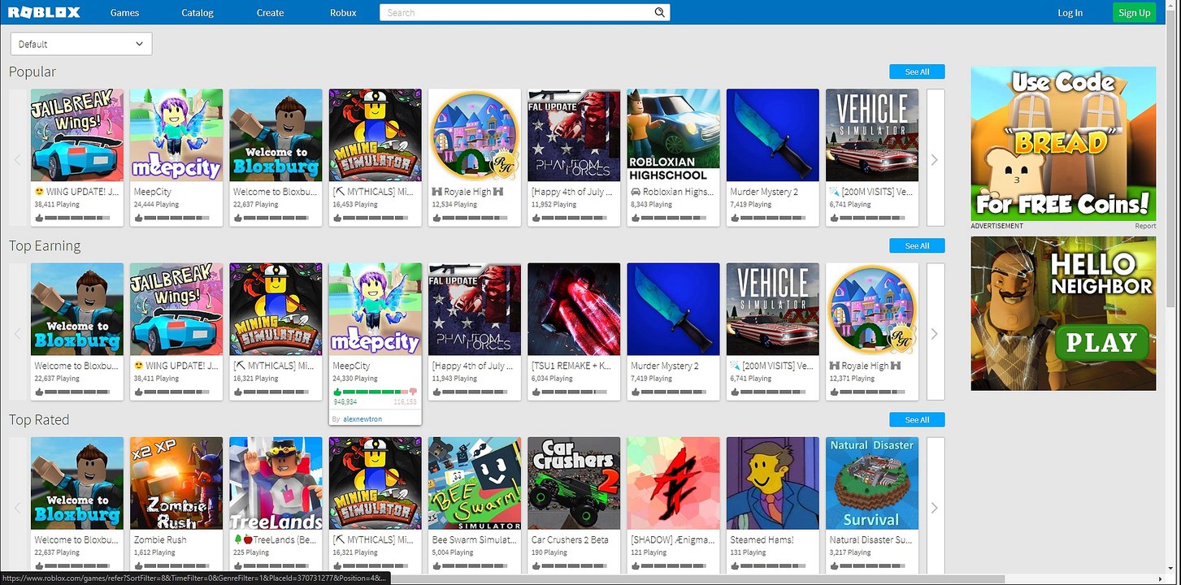Image resolution: width=1181 pixels, height=585 pixels.
Task: Open the Catalog menu
Action: coord(198,12)
